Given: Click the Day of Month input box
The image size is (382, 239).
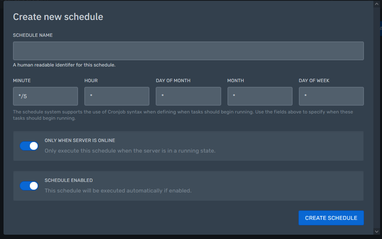Looking at the screenshot, I should point(188,96).
